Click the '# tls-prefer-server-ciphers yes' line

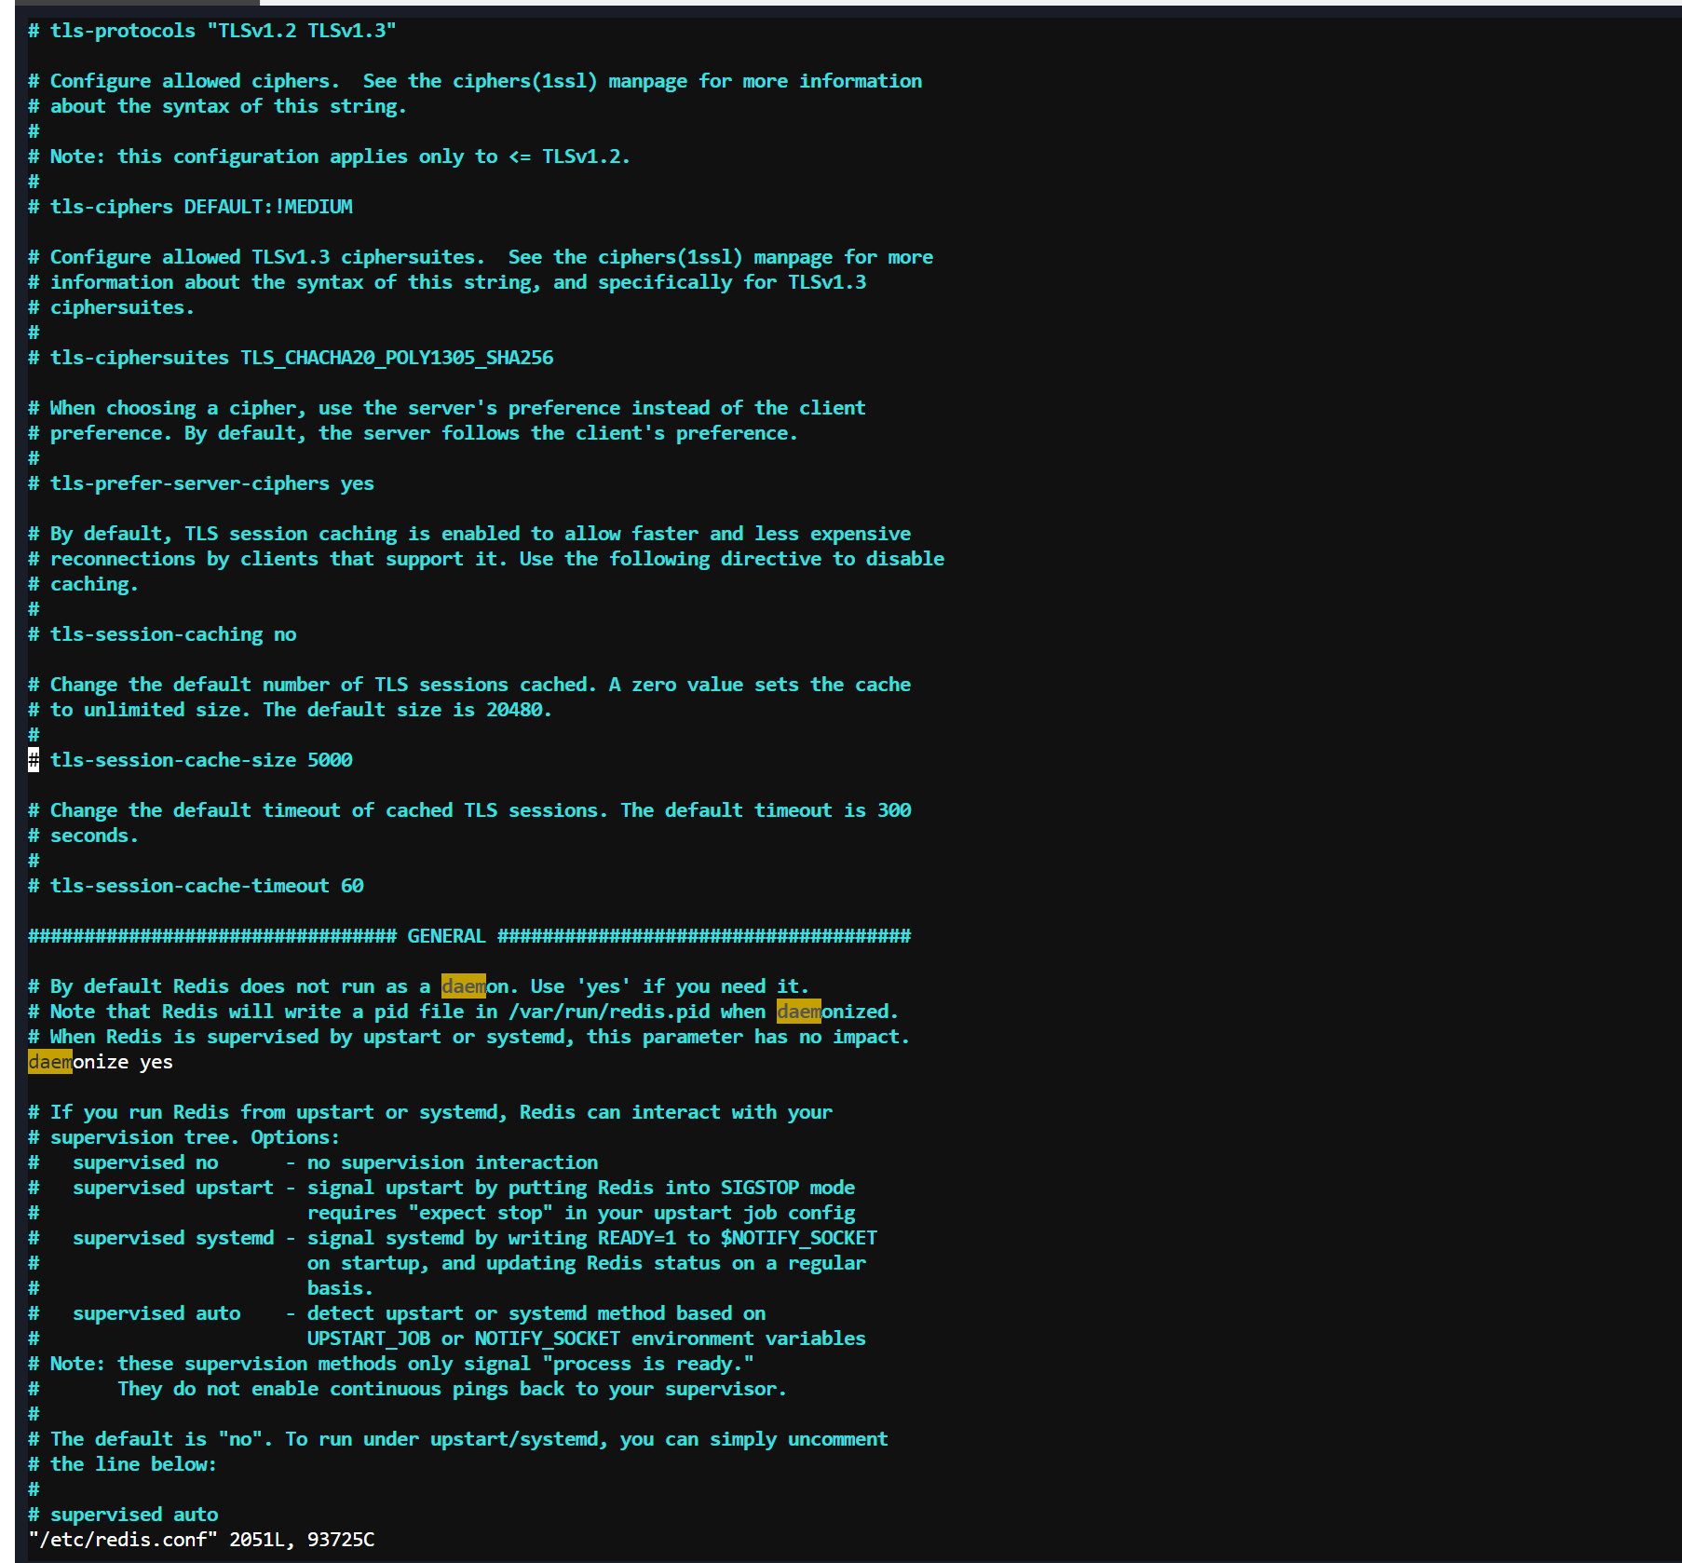(201, 483)
